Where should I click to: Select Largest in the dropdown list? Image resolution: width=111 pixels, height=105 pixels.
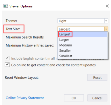pyautogui.click(x=83, y=34)
